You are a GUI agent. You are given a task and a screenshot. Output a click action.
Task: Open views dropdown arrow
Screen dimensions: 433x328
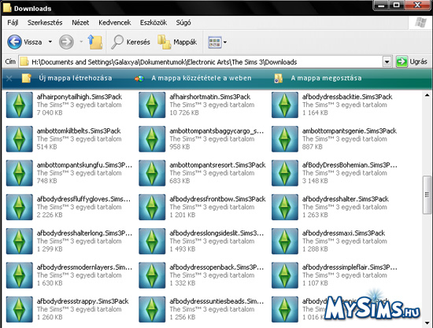click(225, 42)
